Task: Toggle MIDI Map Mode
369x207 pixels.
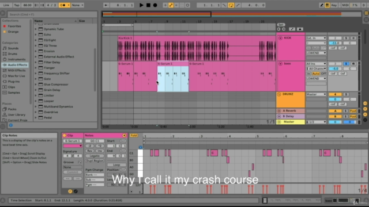Action: (345, 5)
